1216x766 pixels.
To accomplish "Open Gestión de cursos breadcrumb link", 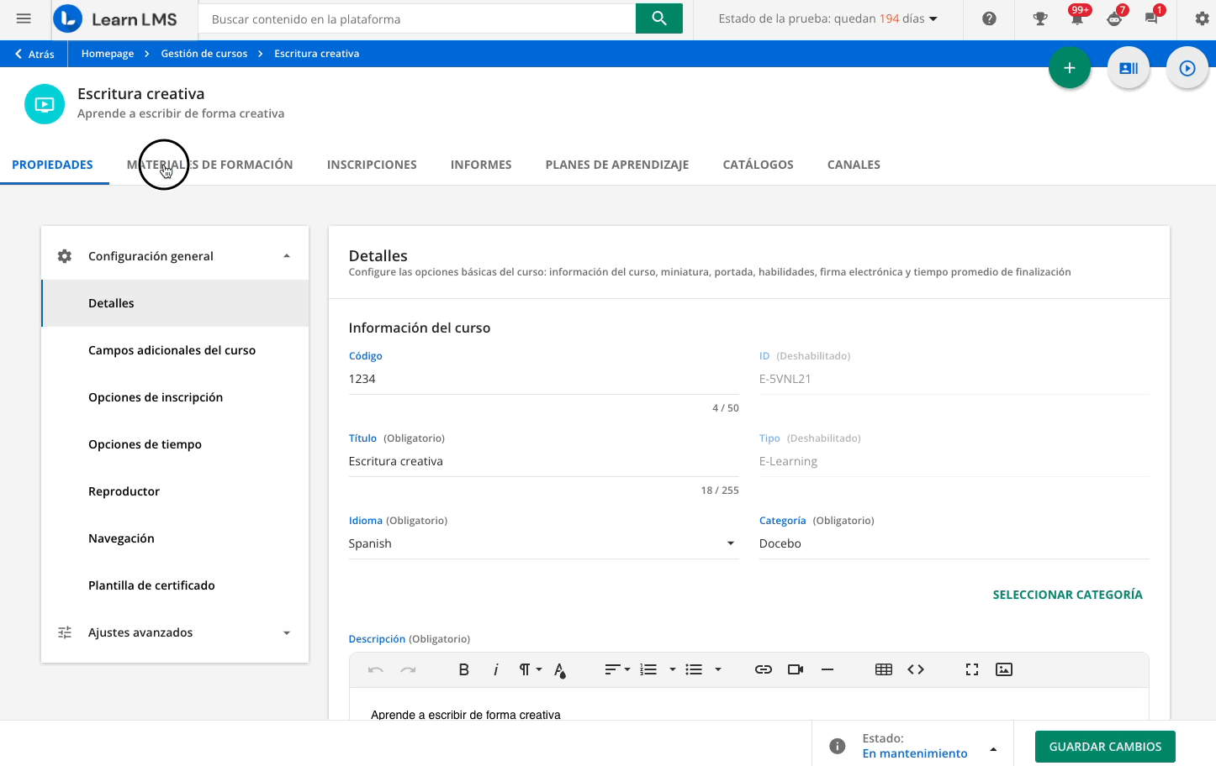I will 204,54.
